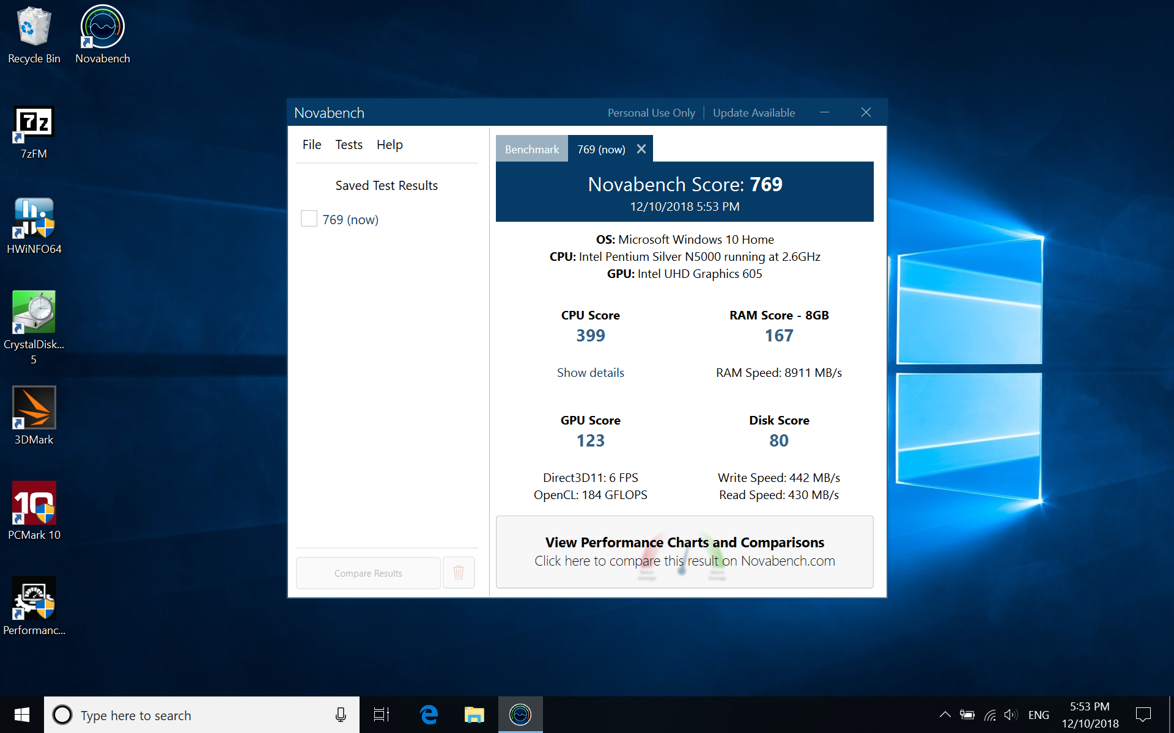Screen dimensions: 1174x733
Task: Launch Microsoft Edge from the taskbar
Action: coord(429,715)
